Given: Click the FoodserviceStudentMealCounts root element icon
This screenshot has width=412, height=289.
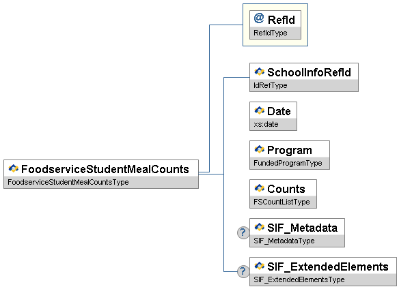Looking at the screenshot, I should pyautogui.click(x=14, y=168).
